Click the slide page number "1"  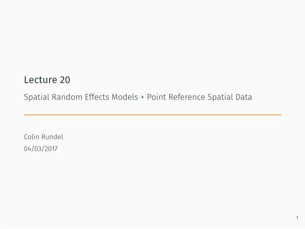[x=297, y=218]
